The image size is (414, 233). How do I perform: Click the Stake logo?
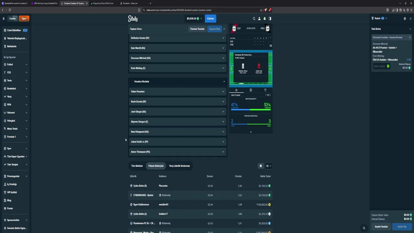(133, 18)
